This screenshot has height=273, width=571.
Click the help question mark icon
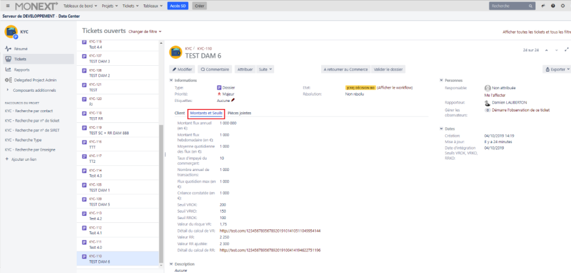pyautogui.click(x=553, y=6)
